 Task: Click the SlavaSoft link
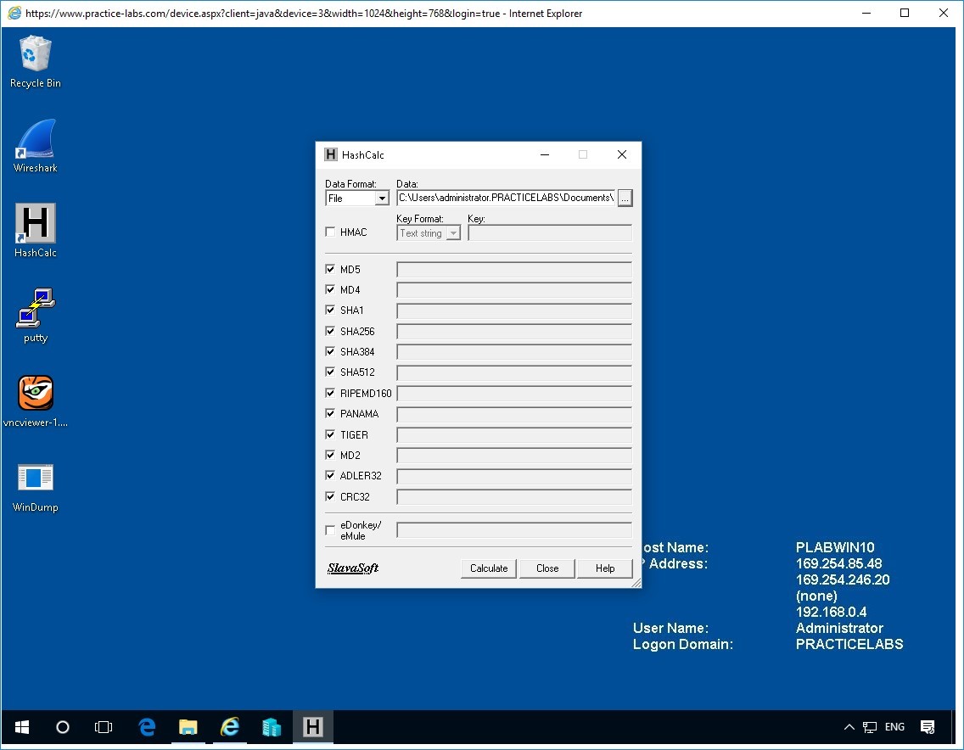353,568
